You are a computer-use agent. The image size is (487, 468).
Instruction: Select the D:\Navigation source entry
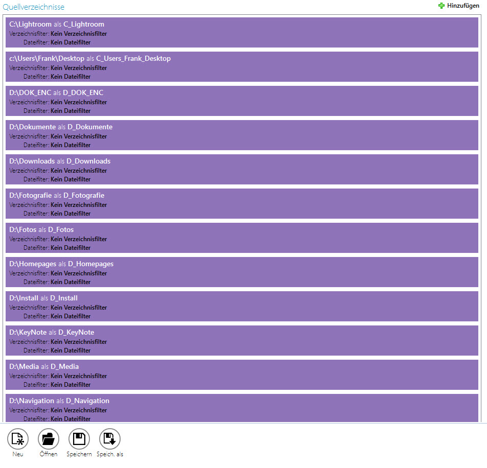coord(242,408)
